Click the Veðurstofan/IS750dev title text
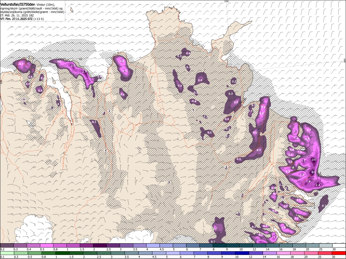This screenshot has height=259, width=346. point(18,5)
